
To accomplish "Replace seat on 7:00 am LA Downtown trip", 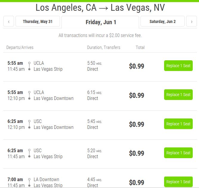I will (x=178, y=182).
